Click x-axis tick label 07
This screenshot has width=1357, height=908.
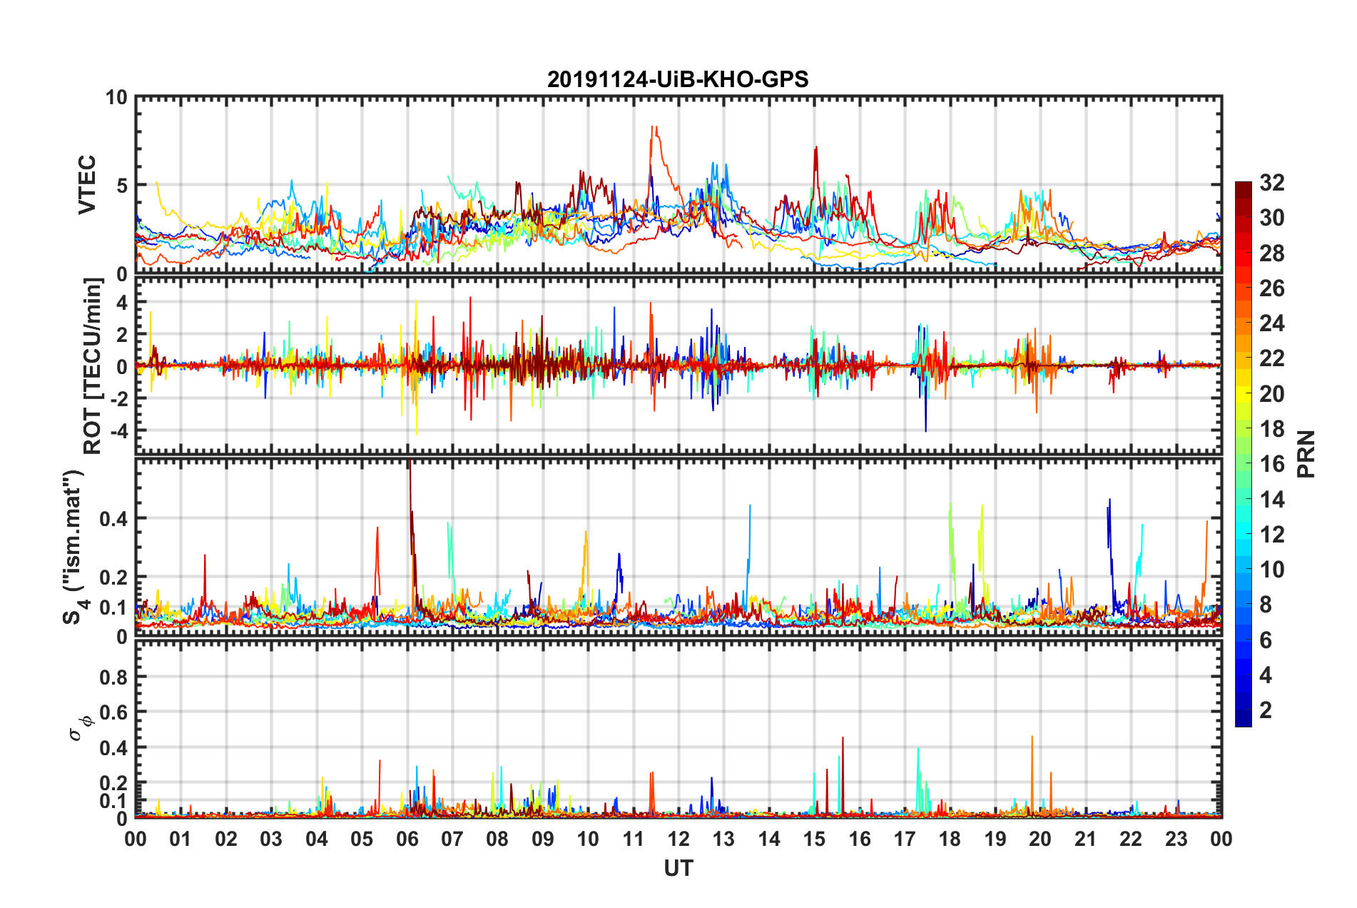(452, 839)
